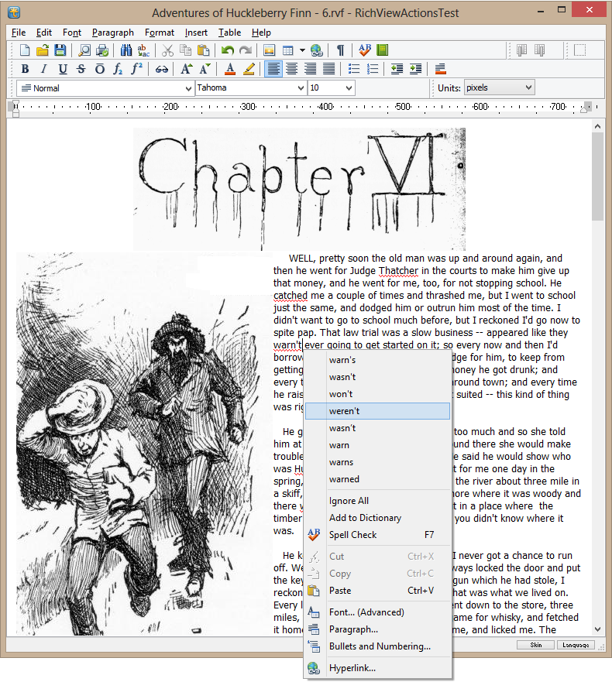
Task: Click the Language button
Action: click(x=576, y=645)
